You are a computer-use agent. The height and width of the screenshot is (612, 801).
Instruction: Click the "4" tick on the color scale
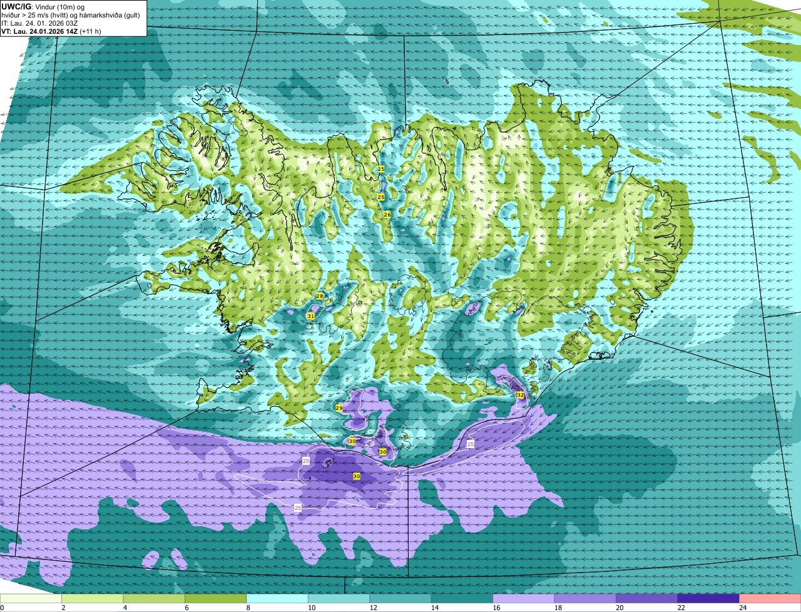pos(125,607)
